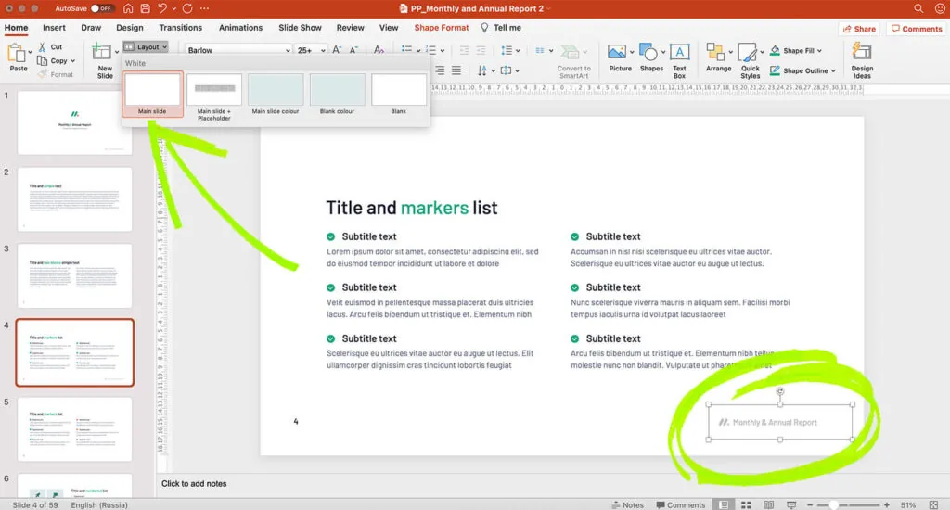Open the Draw tab
This screenshot has height=510, width=950.
91,28
